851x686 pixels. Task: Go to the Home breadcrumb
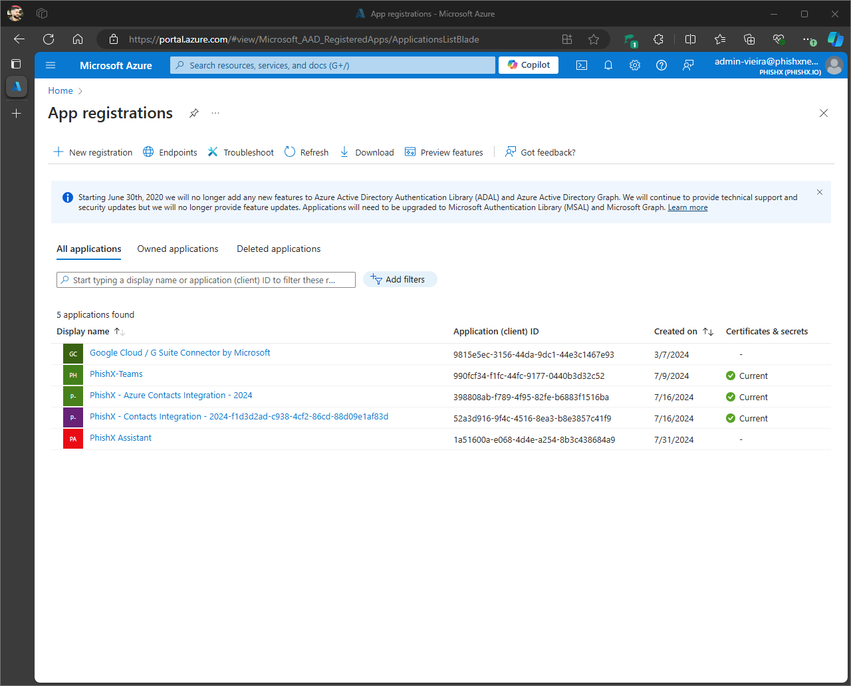(x=61, y=90)
